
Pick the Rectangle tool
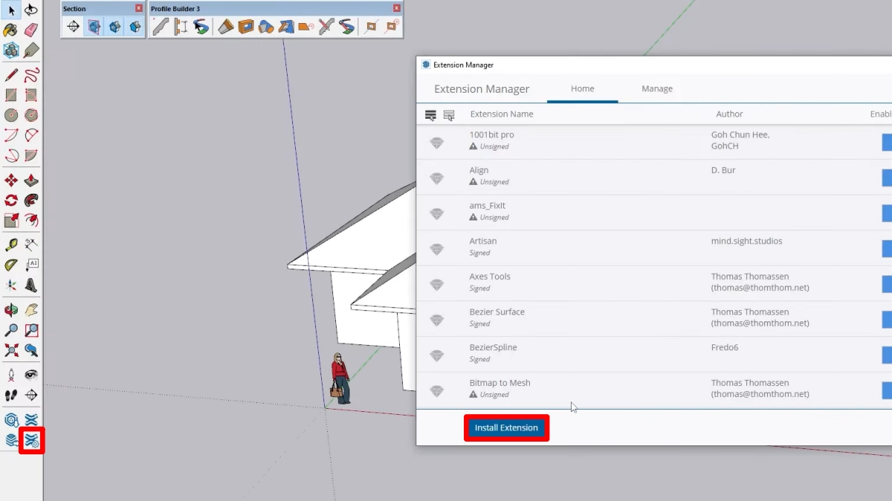click(x=11, y=95)
